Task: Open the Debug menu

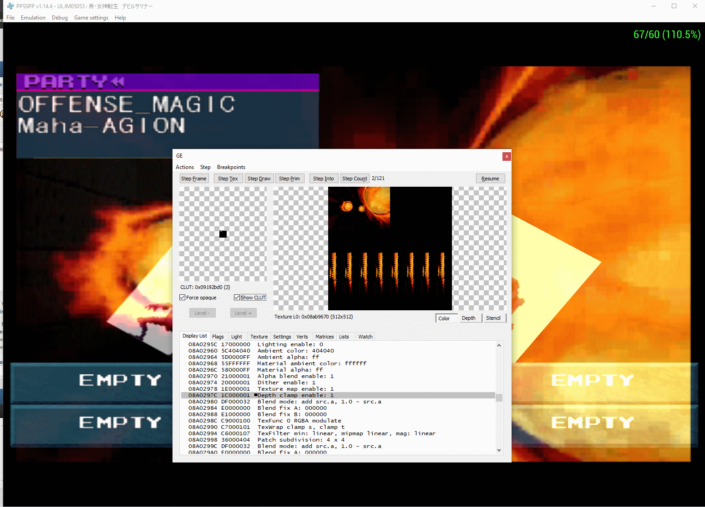Action: 60,18
